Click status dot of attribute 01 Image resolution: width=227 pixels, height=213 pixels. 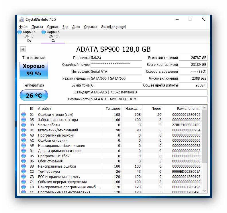point(24,114)
